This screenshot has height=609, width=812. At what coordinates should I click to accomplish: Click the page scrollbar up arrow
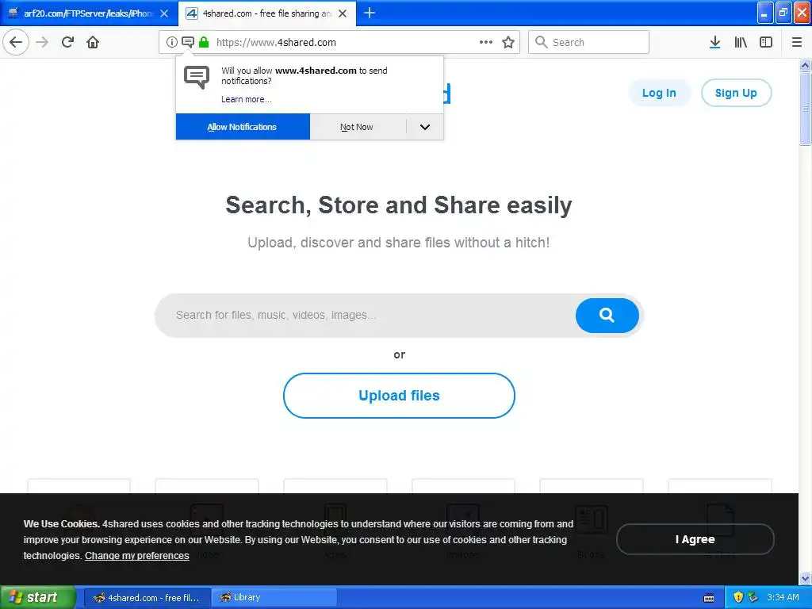tap(805, 65)
